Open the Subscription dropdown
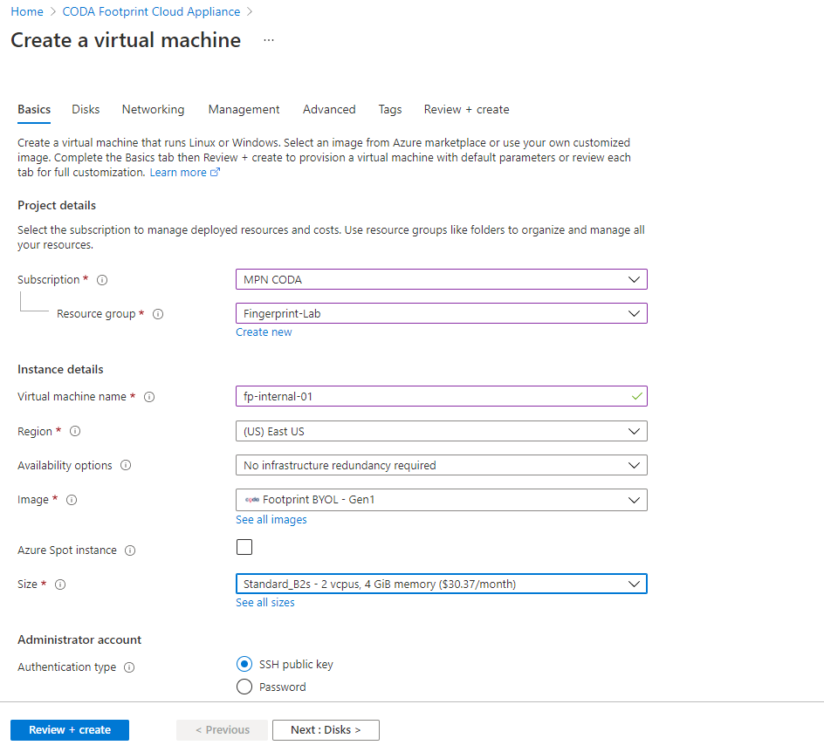 442,279
